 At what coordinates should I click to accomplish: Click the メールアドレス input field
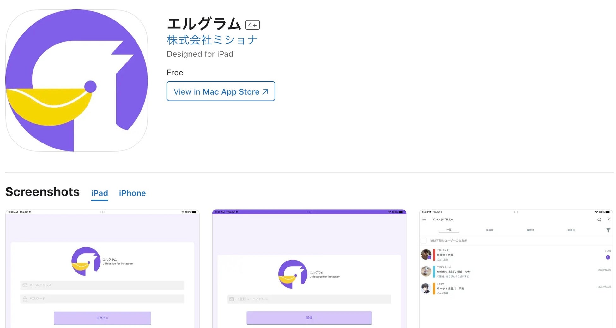102,285
